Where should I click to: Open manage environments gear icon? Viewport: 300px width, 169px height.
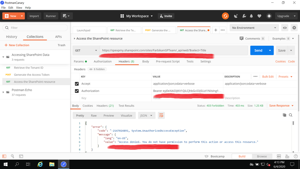point(294,28)
